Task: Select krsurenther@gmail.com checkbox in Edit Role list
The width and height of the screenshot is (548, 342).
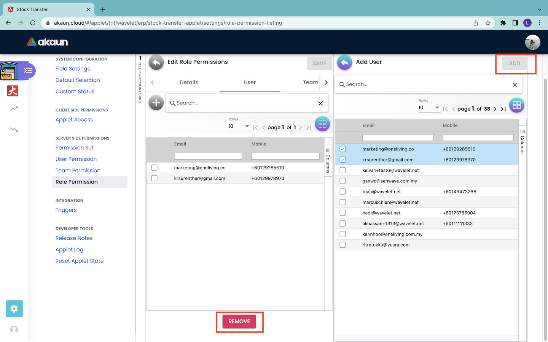Action: [155, 178]
